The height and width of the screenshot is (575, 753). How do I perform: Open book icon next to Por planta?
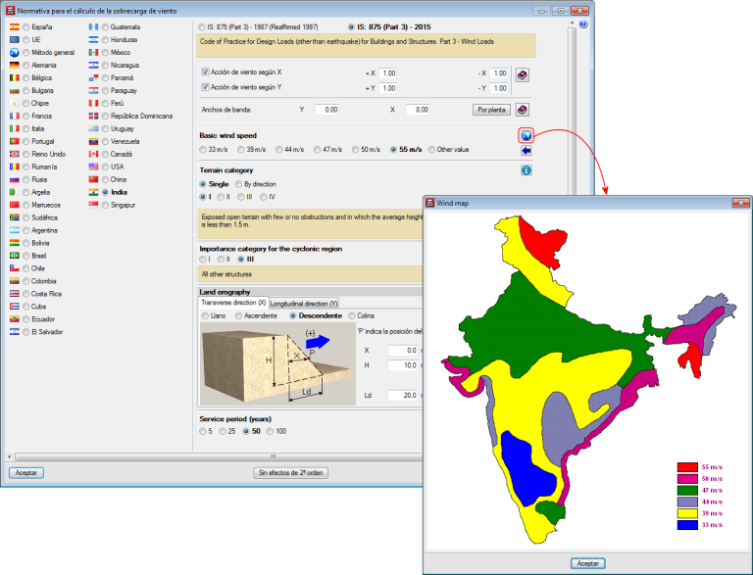click(522, 110)
